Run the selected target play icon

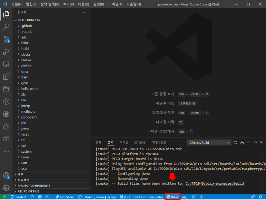point(201,197)
